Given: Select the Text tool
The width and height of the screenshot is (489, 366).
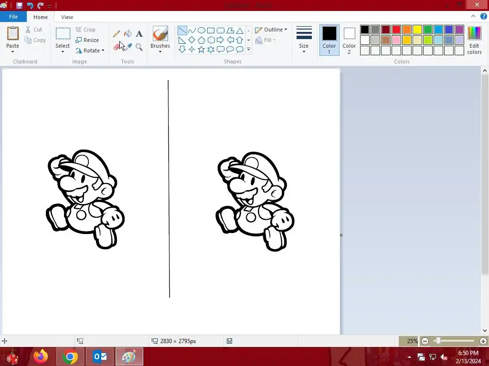Looking at the screenshot, I should click(139, 34).
